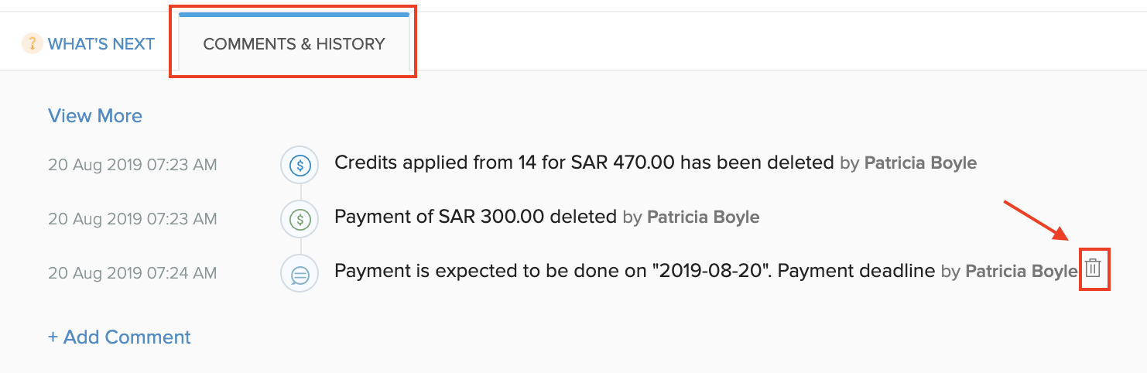Click the View More link
The width and height of the screenshot is (1147, 373).
point(95,116)
